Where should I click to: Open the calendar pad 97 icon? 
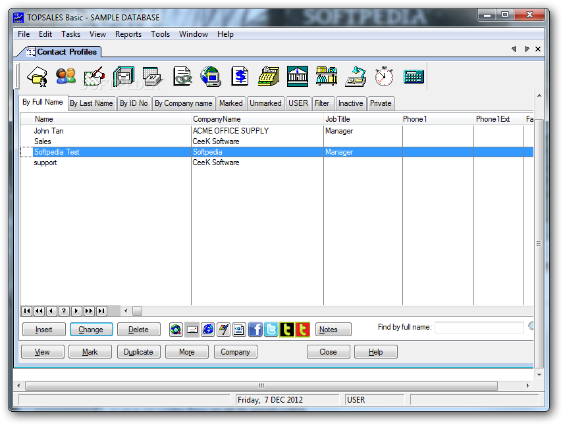153,76
